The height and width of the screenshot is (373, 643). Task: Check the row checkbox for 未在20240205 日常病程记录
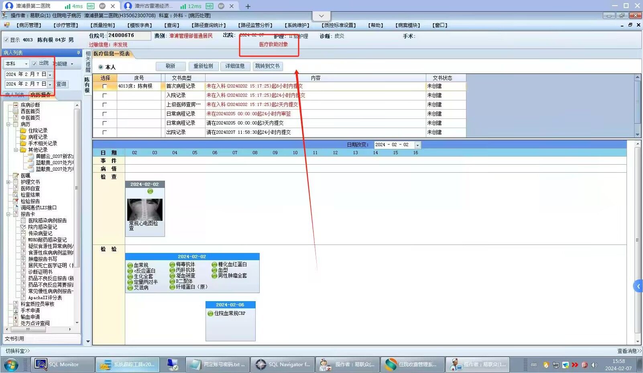point(105,114)
